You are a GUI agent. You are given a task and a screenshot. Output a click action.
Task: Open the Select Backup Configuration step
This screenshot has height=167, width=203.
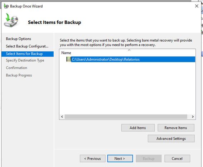[x=27, y=46]
